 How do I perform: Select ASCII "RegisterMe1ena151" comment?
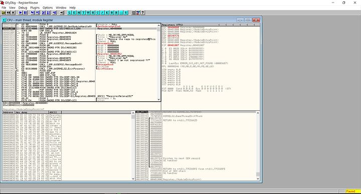115,96
